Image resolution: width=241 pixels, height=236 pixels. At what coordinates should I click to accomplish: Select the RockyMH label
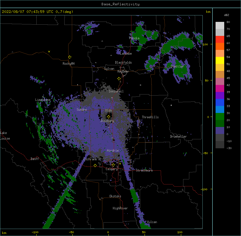point(68,64)
